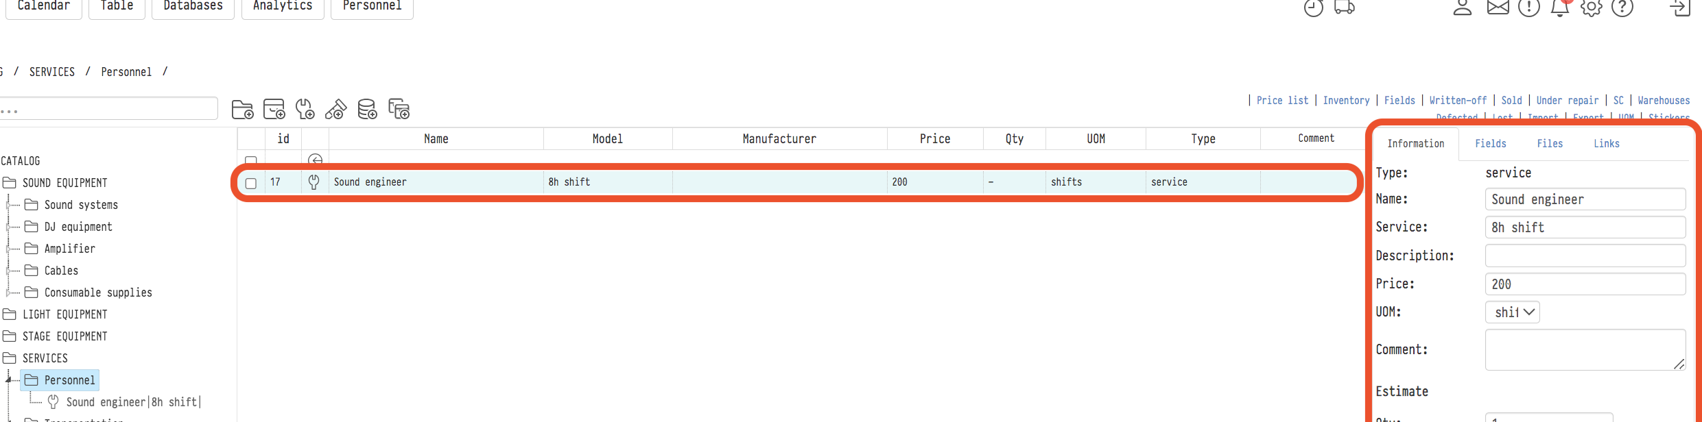Screen dimensions: 1702x422
Task: Open the Analytics menu tab
Action: pos(283,7)
